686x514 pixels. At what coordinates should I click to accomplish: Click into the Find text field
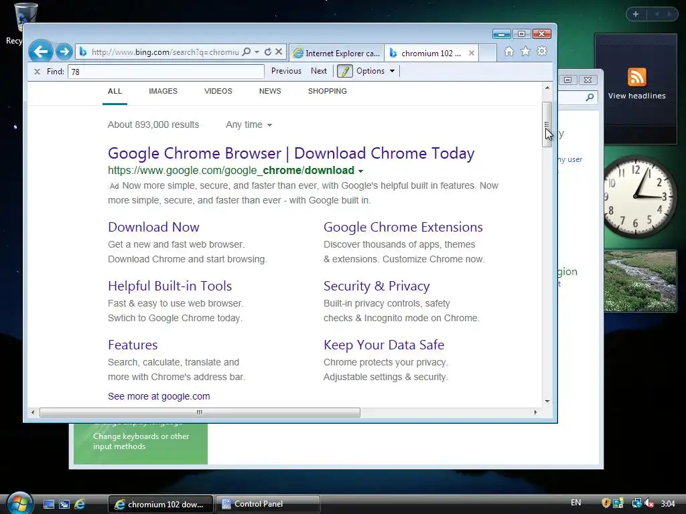tap(166, 72)
